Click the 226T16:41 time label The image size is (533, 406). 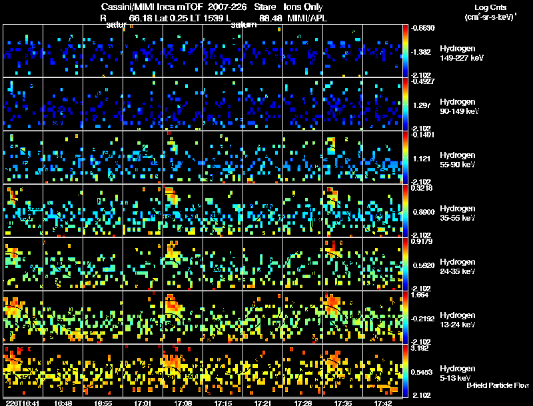pos(23,403)
